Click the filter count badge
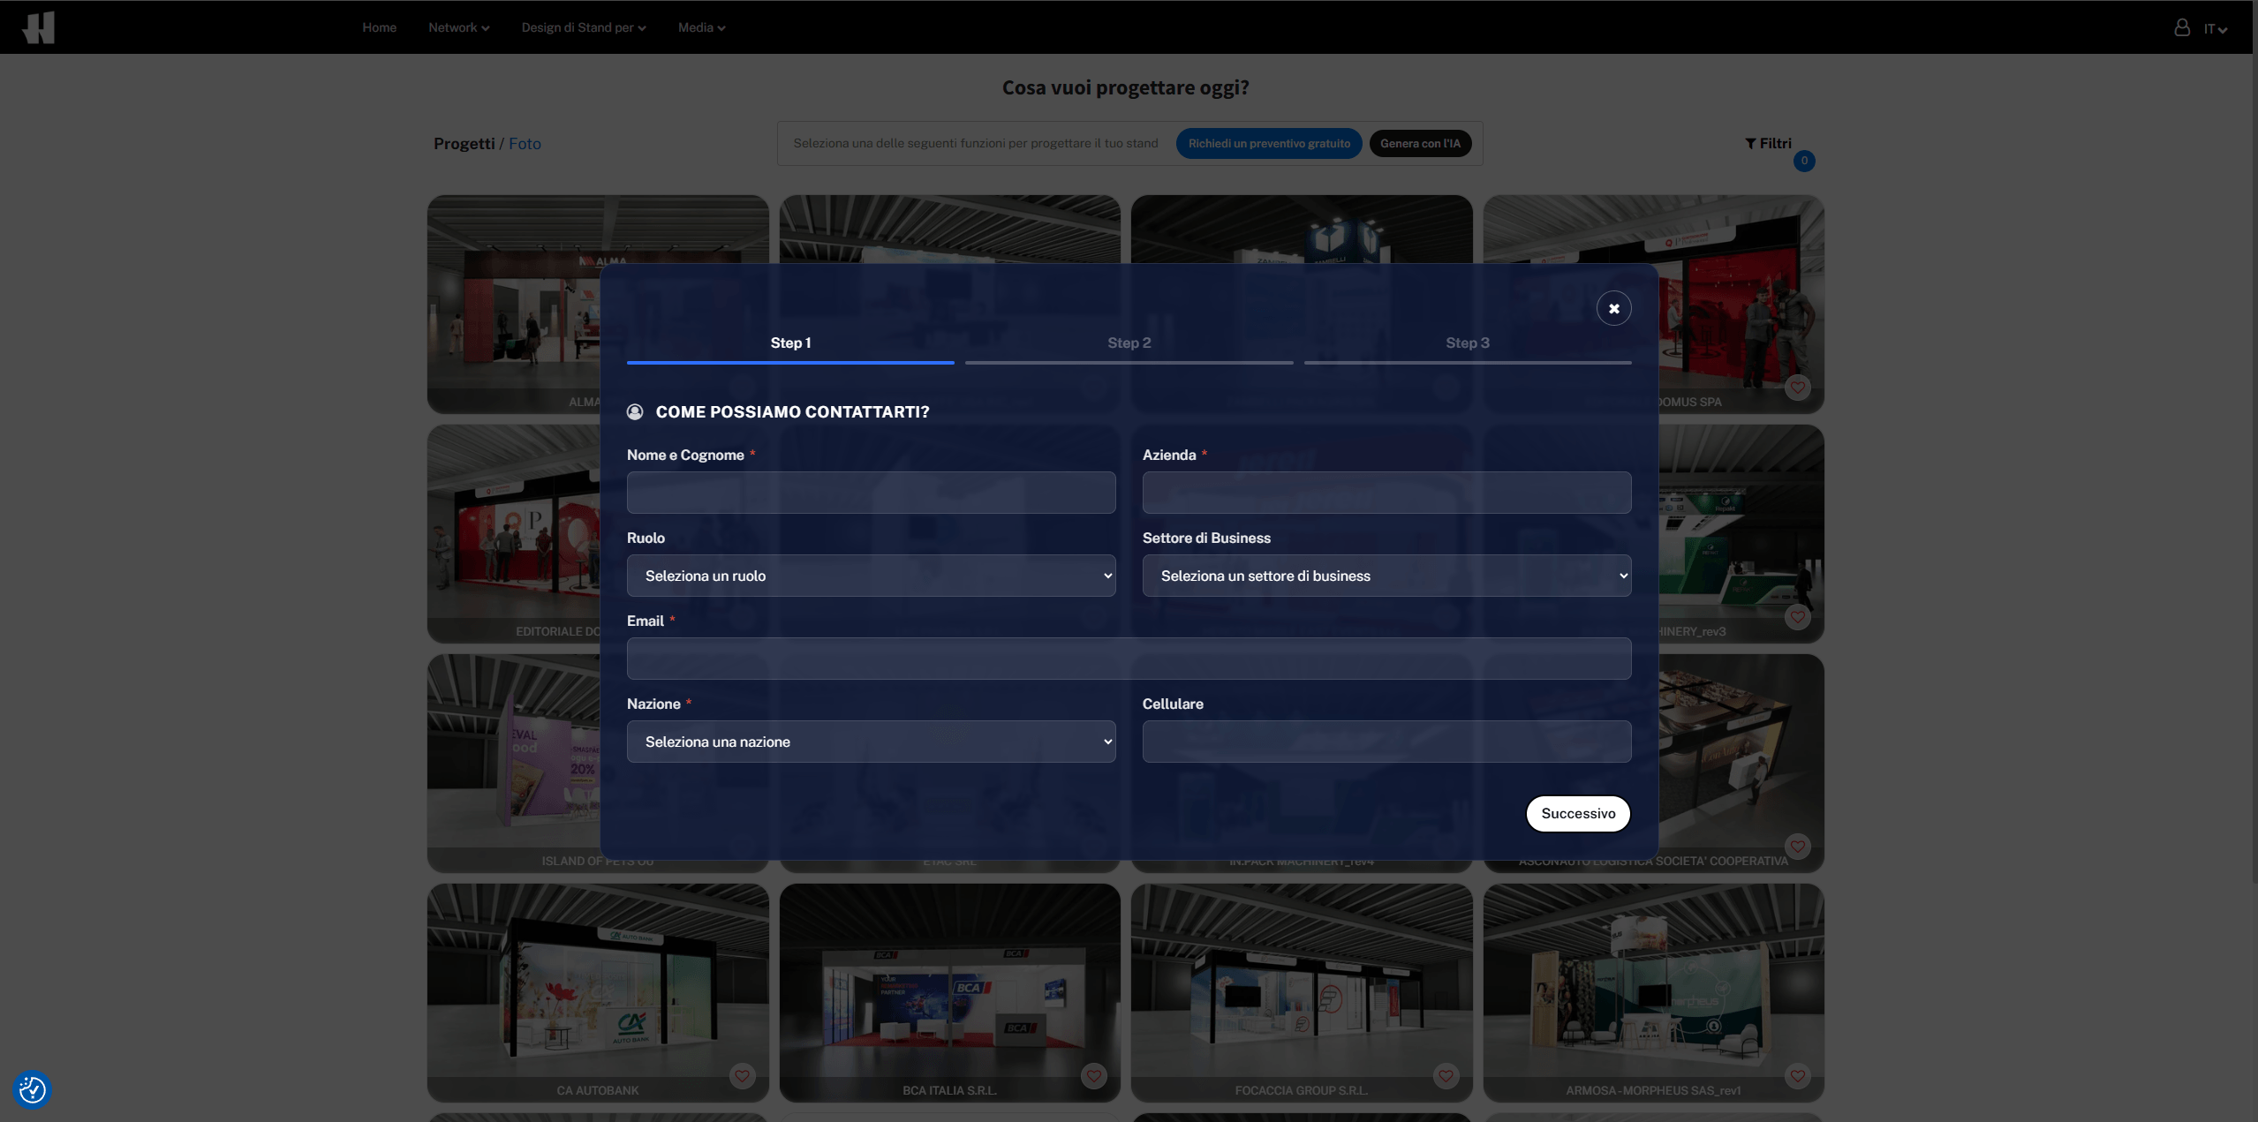The width and height of the screenshot is (2258, 1122). [x=1804, y=161]
